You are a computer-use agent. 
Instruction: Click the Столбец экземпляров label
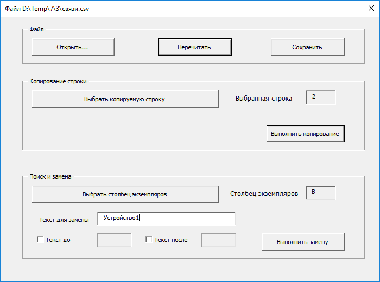pyautogui.click(x=264, y=194)
